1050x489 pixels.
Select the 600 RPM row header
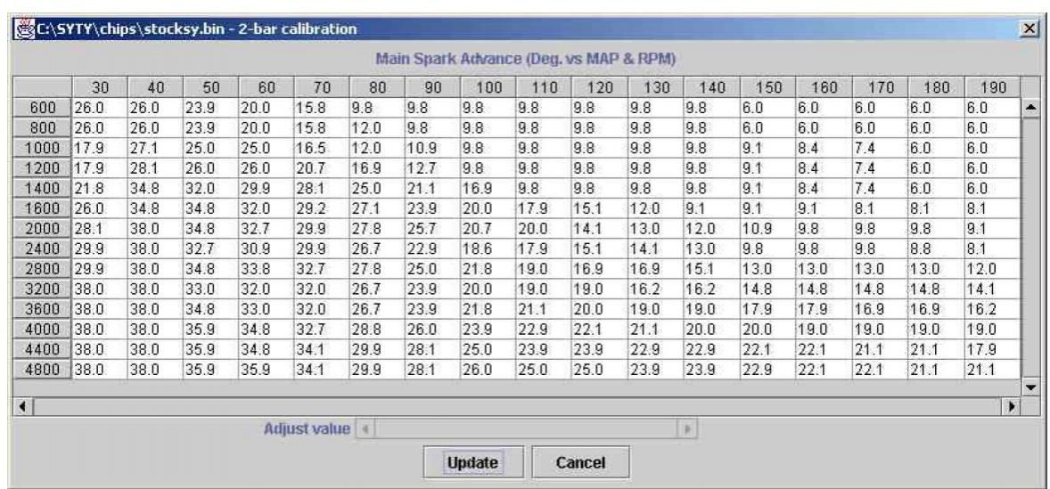point(42,107)
